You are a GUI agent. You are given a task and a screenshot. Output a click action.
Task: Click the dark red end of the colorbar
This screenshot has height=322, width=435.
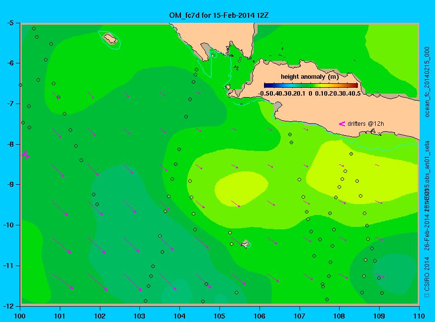[x=355, y=85]
